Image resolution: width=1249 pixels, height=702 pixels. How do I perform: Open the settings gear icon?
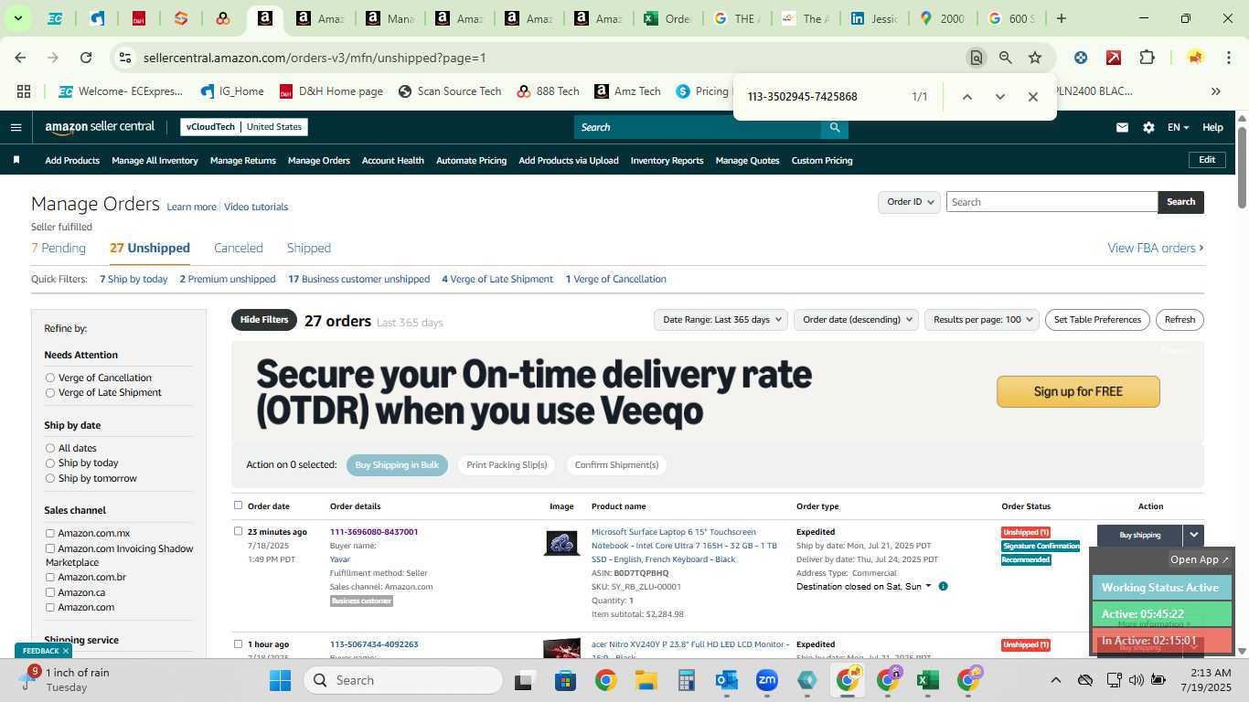1148,127
